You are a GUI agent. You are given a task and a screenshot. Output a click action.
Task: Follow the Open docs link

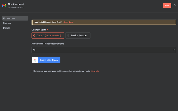click(68, 22)
